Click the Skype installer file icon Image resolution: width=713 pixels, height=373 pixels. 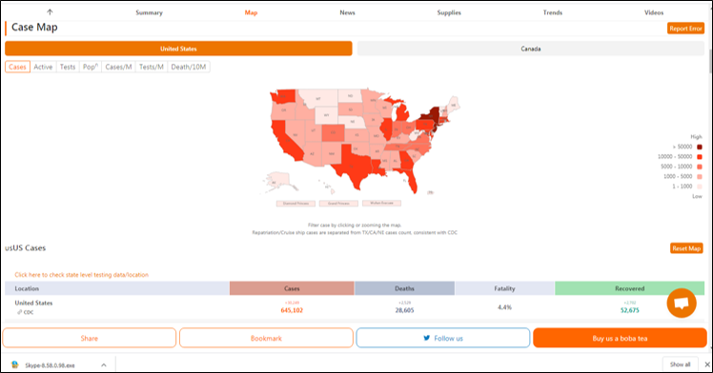14,364
